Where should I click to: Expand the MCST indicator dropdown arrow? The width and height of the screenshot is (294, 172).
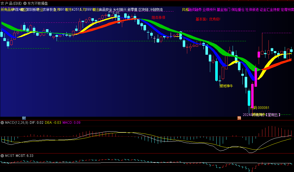tap(2, 156)
